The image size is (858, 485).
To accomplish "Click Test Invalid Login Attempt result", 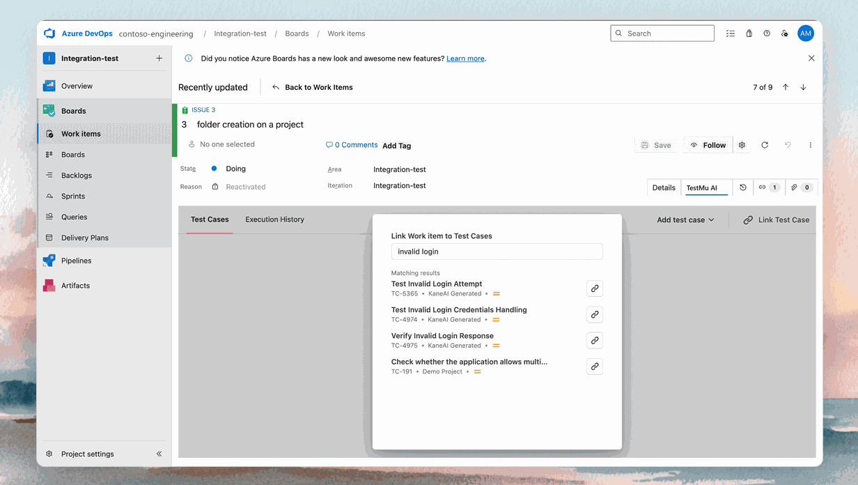I will click(x=437, y=284).
